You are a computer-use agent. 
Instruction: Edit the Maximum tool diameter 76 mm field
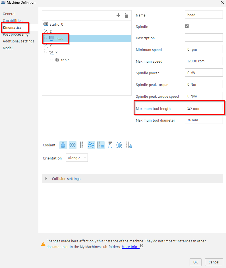(x=204, y=120)
